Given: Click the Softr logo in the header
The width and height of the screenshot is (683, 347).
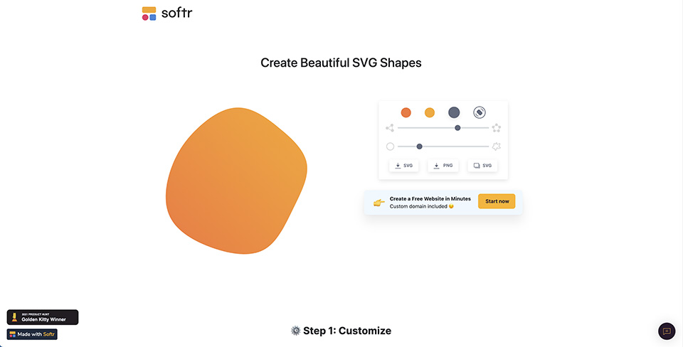Looking at the screenshot, I should 166,13.
